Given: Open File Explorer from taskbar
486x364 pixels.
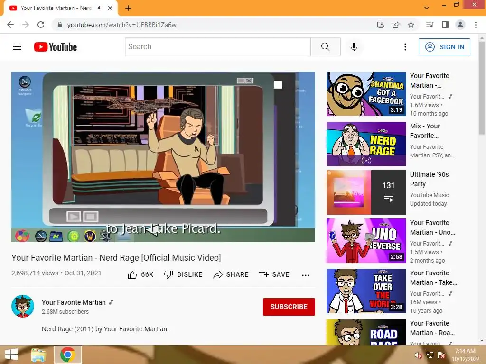Looking at the screenshot, I should coord(38,355).
